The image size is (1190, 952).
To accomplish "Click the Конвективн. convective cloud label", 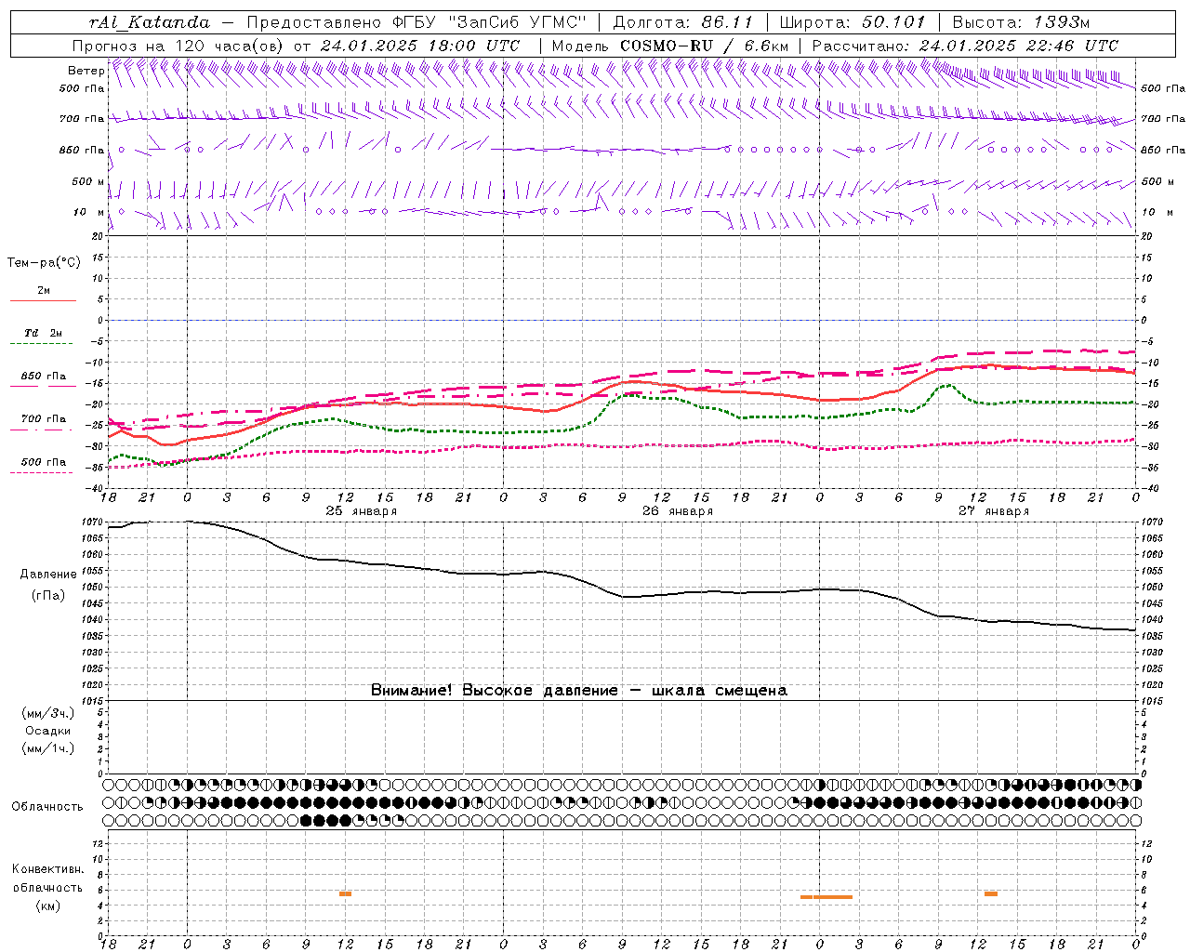I will [x=48, y=869].
